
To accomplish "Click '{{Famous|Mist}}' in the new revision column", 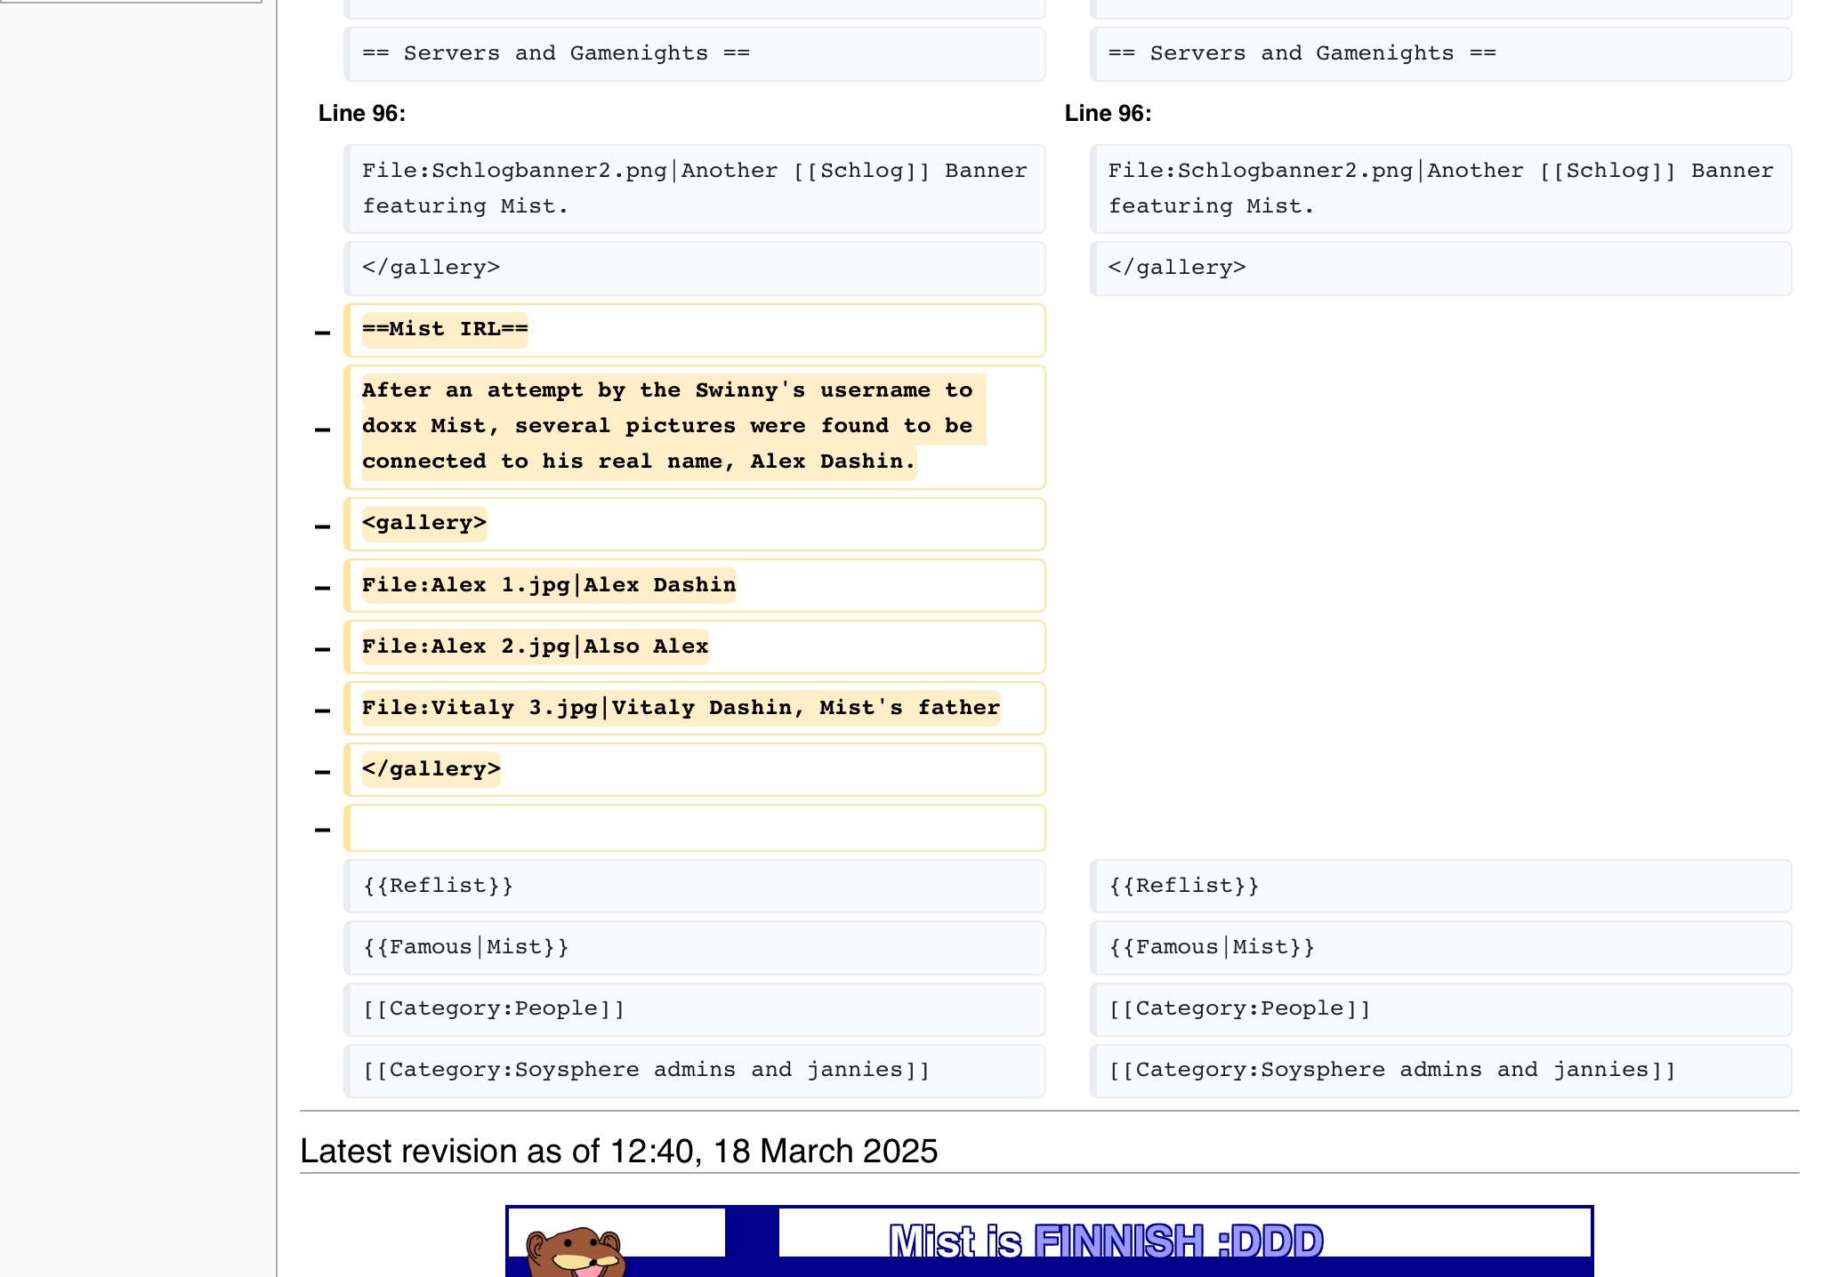I will (1440, 947).
